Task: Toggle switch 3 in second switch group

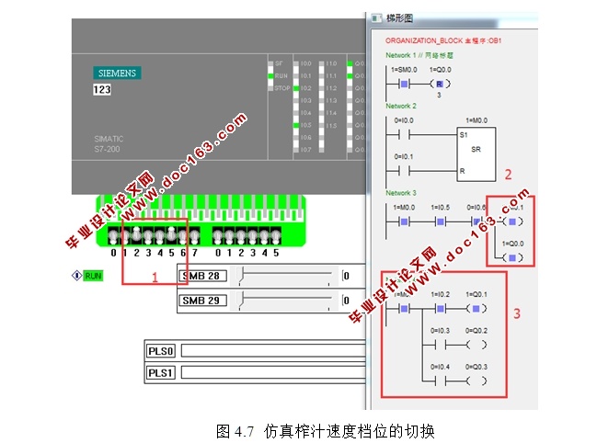Action: click(253, 236)
